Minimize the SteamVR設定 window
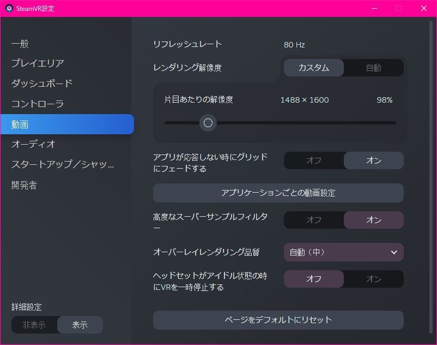Image resolution: width=437 pixels, height=345 pixels. tap(374, 8)
